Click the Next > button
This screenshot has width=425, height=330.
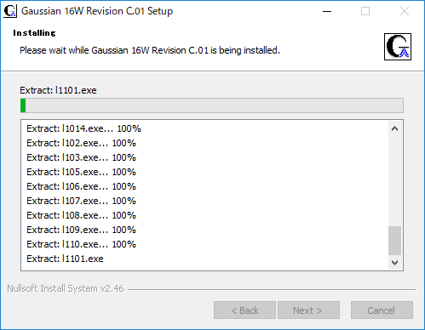[x=308, y=310]
